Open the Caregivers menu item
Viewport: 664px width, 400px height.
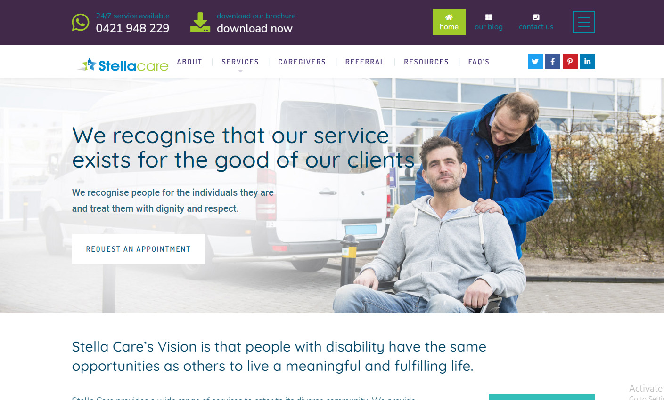[x=302, y=62]
